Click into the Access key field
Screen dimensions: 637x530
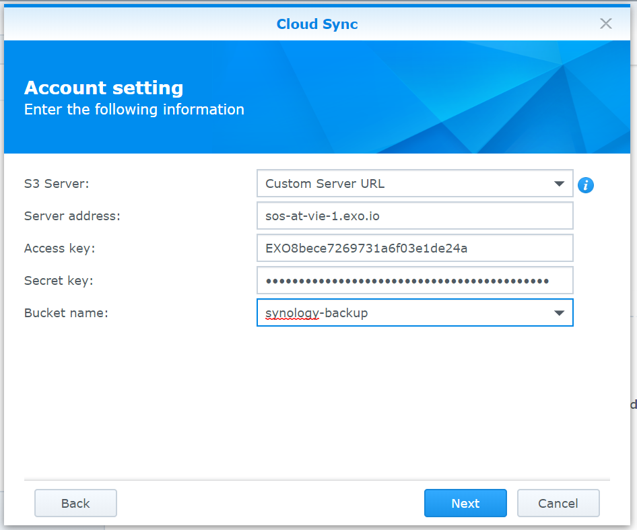coord(414,249)
